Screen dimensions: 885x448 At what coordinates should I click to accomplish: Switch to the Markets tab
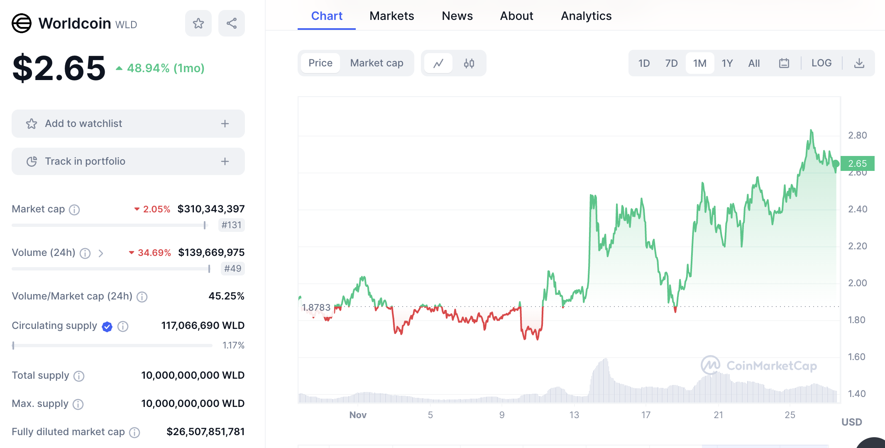coord(391,16)
